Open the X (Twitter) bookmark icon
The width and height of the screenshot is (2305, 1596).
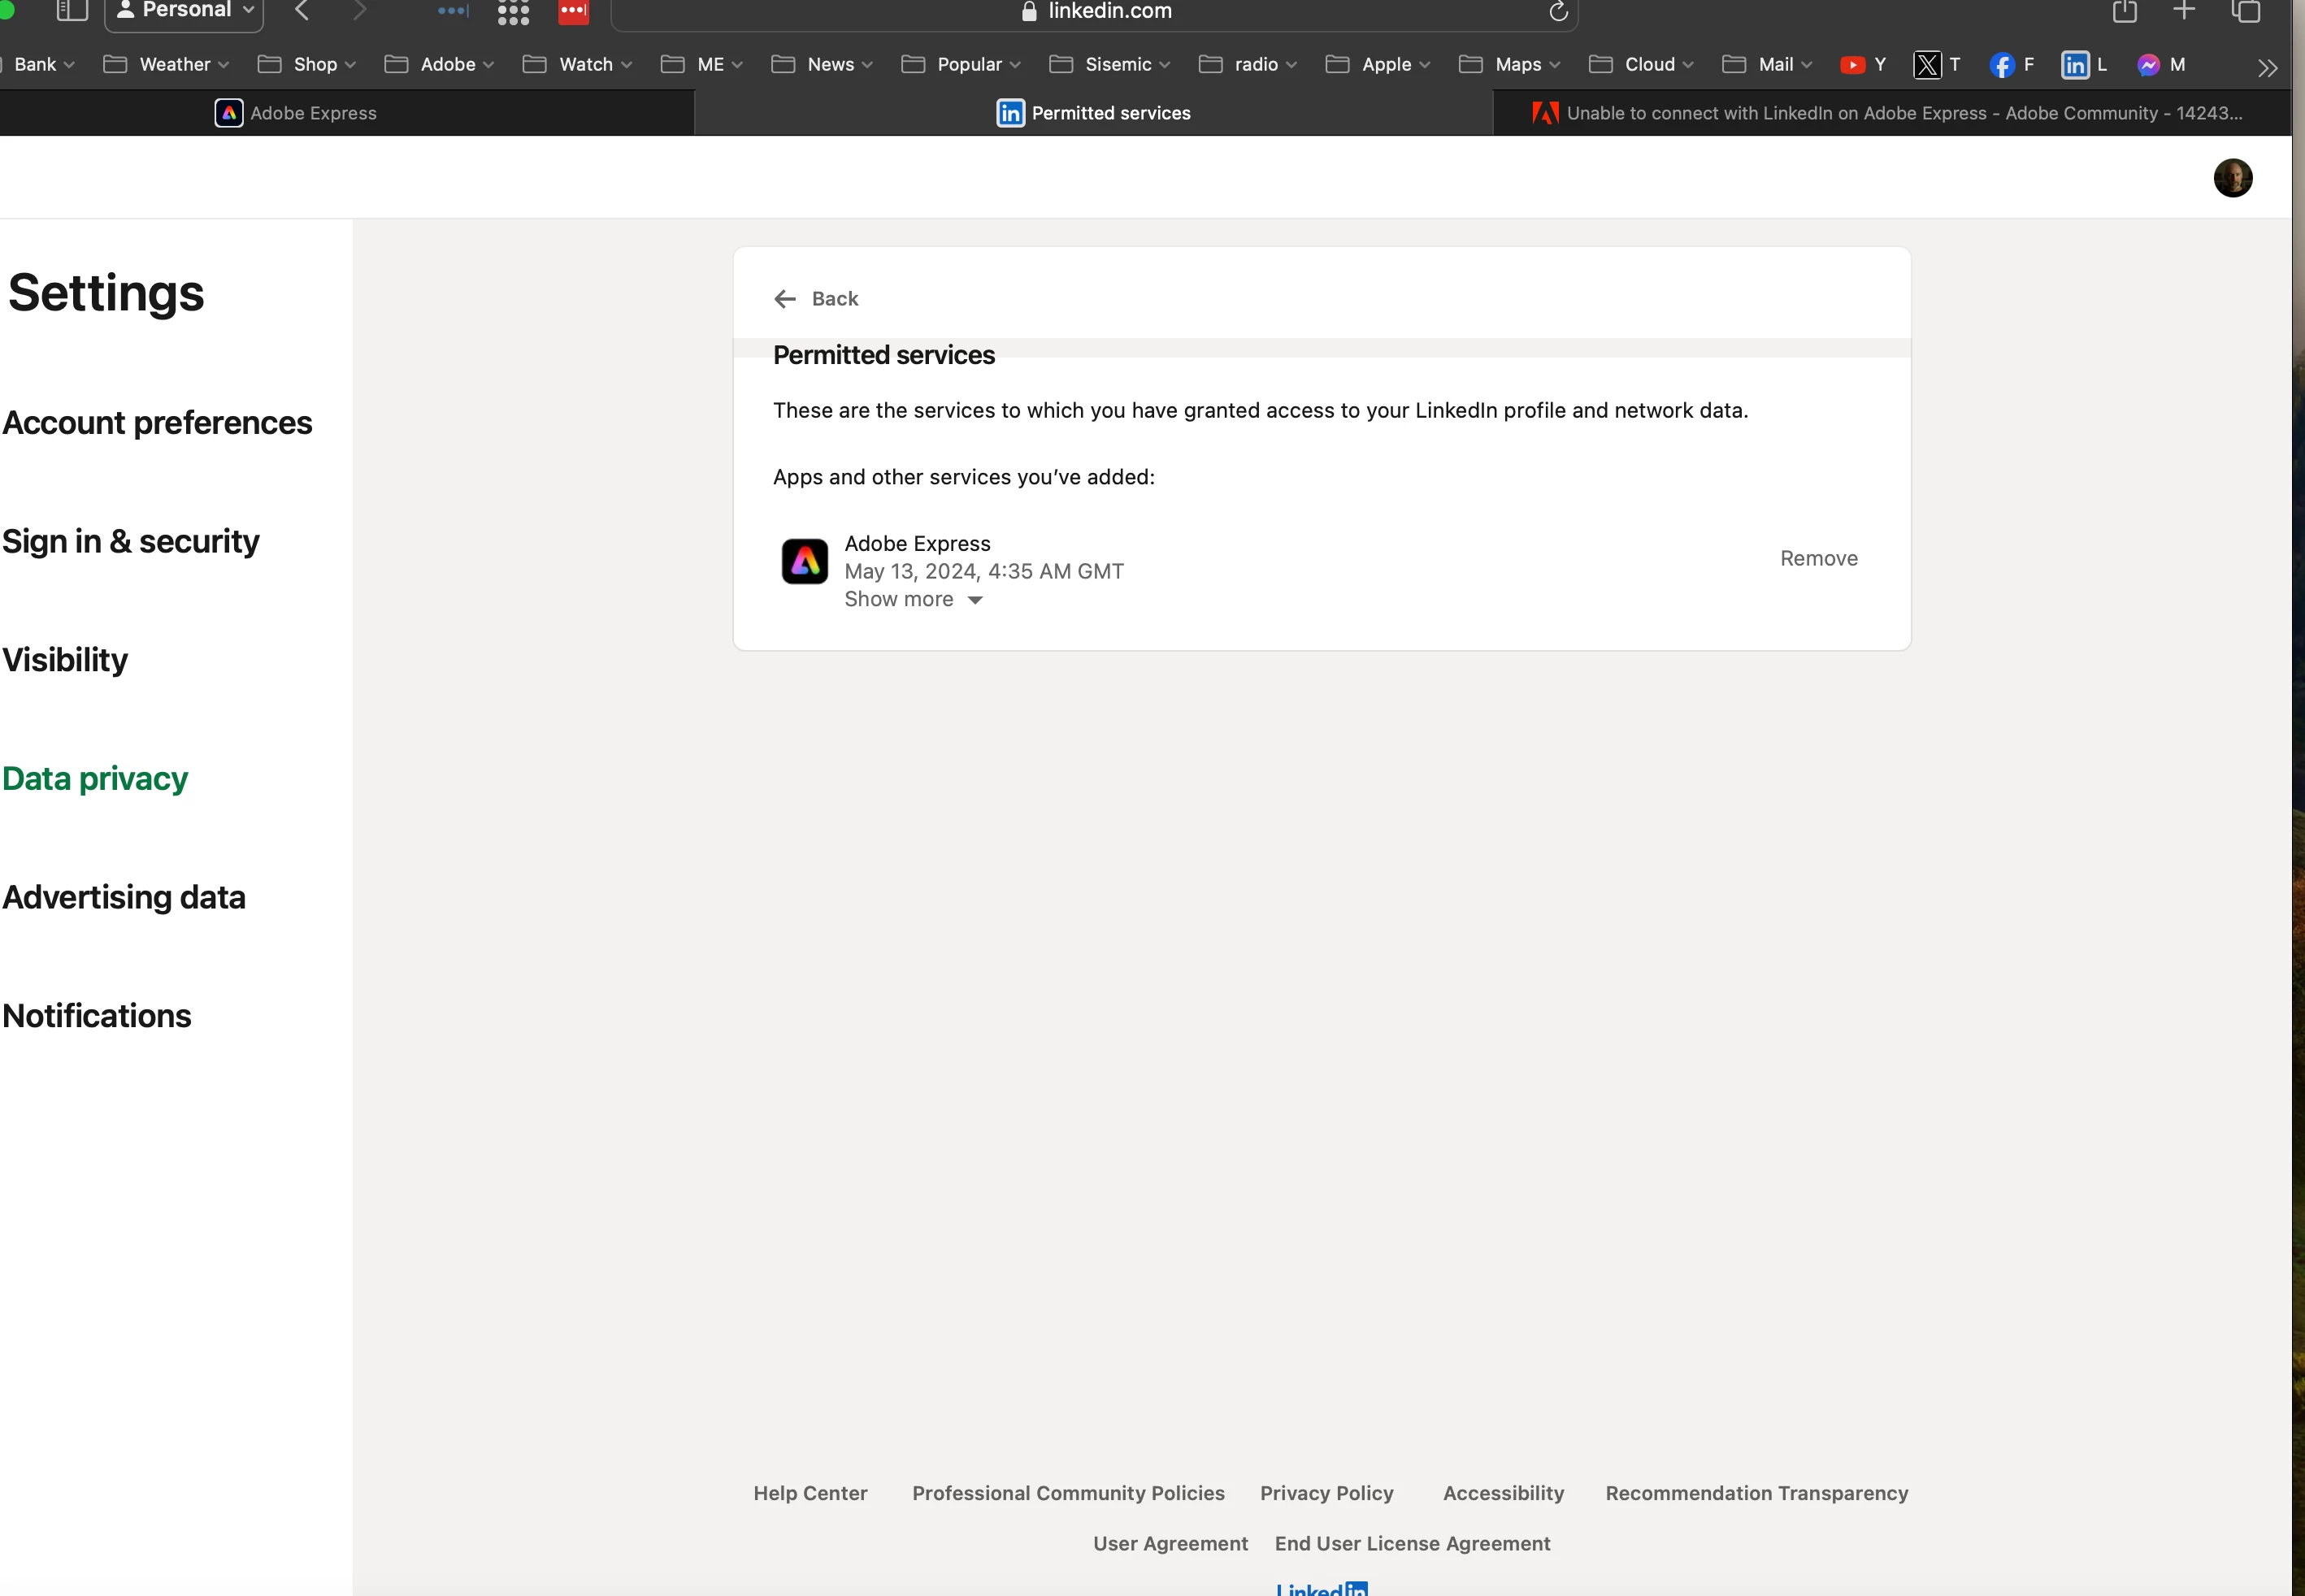pos(1926,65)
